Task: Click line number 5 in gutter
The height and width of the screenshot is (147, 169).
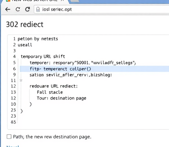Action: 15,63
